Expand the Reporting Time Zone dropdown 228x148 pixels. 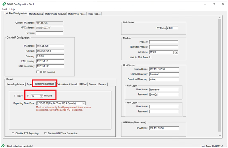click(84, 103)
